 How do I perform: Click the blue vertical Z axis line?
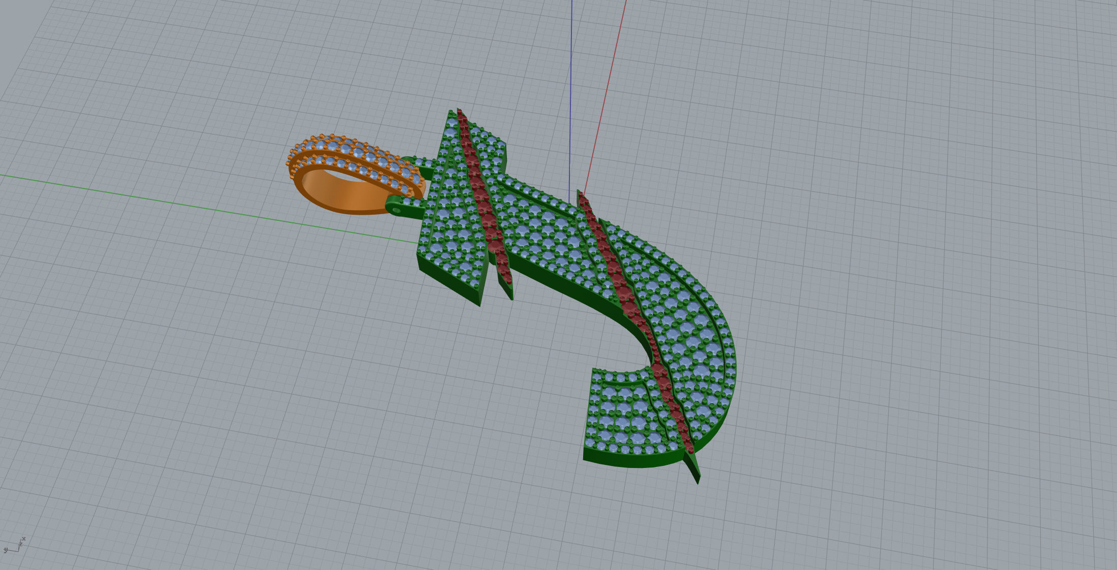pos(570,102)
